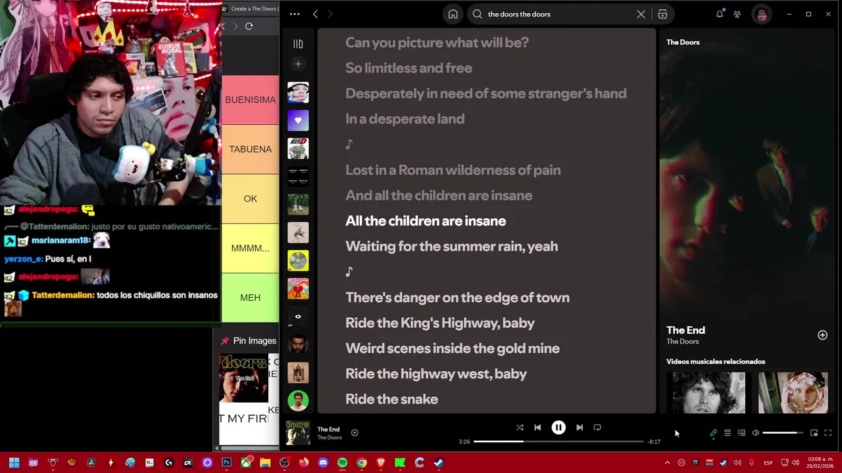Screen dimensions: 842x473
Task: Open friend activity icon
Action: click(x=737, y=14)
